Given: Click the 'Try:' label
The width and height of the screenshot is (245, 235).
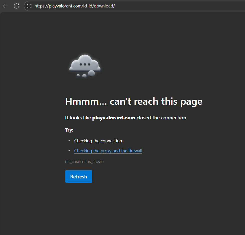Looking at the screenshot, I should [x=69, y=130].
